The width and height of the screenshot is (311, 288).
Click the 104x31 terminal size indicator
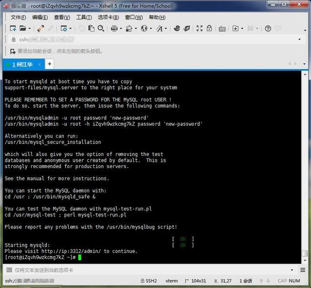[x=195, y=281]
